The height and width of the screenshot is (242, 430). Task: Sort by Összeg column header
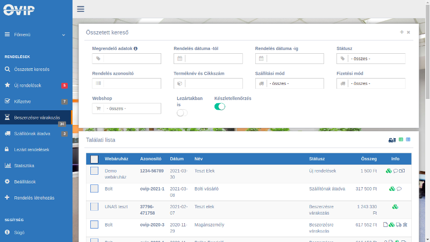[x=369, y=159]
